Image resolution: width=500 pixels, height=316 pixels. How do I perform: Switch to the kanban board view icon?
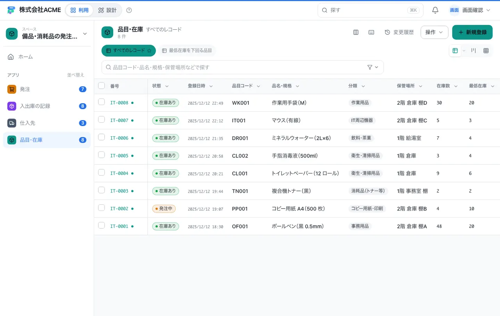473,50
